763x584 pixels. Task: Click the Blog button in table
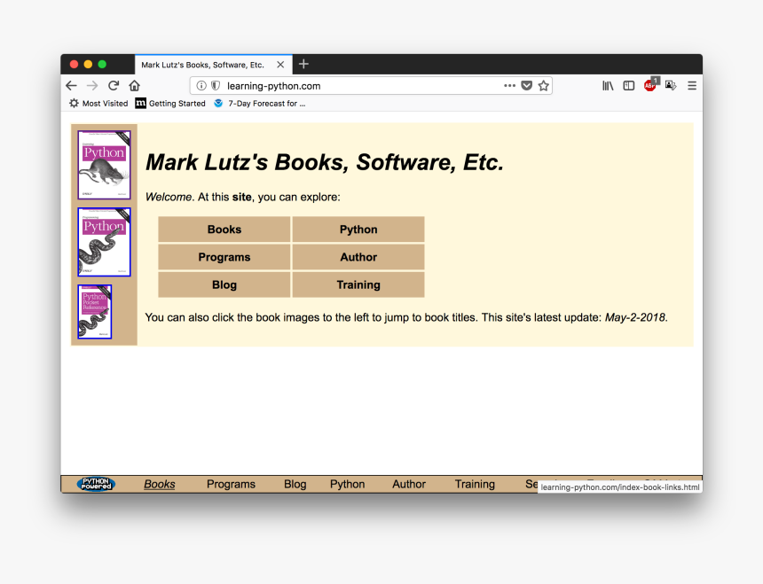(224, 284)
